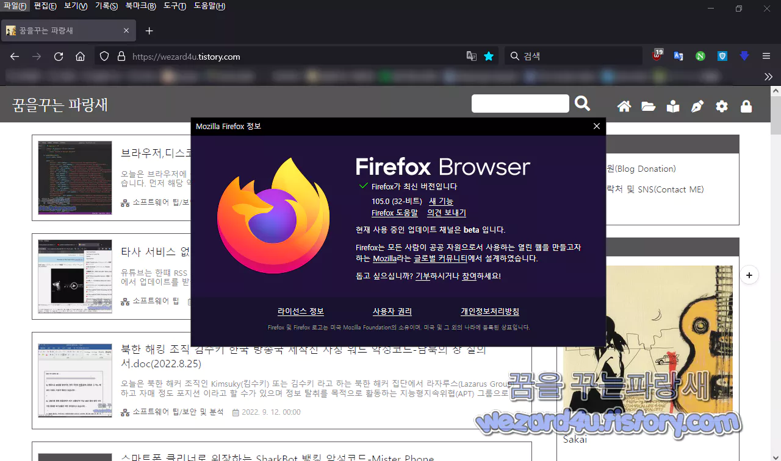
Task: Open the 도구 menu
Action: click(175, 6)
